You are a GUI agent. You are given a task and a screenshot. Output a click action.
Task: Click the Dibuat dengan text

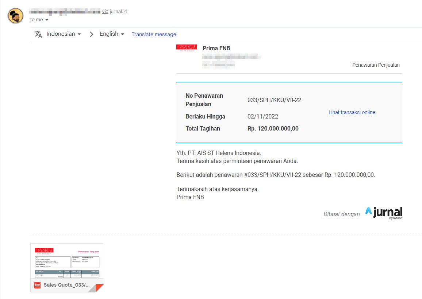[x=342, y=214]
